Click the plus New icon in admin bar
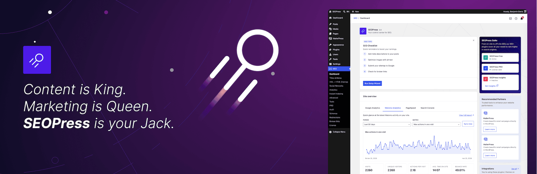 click(353, 11)
